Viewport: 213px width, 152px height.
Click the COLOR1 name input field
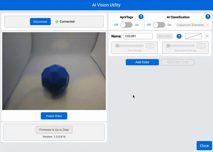point(138,36)
